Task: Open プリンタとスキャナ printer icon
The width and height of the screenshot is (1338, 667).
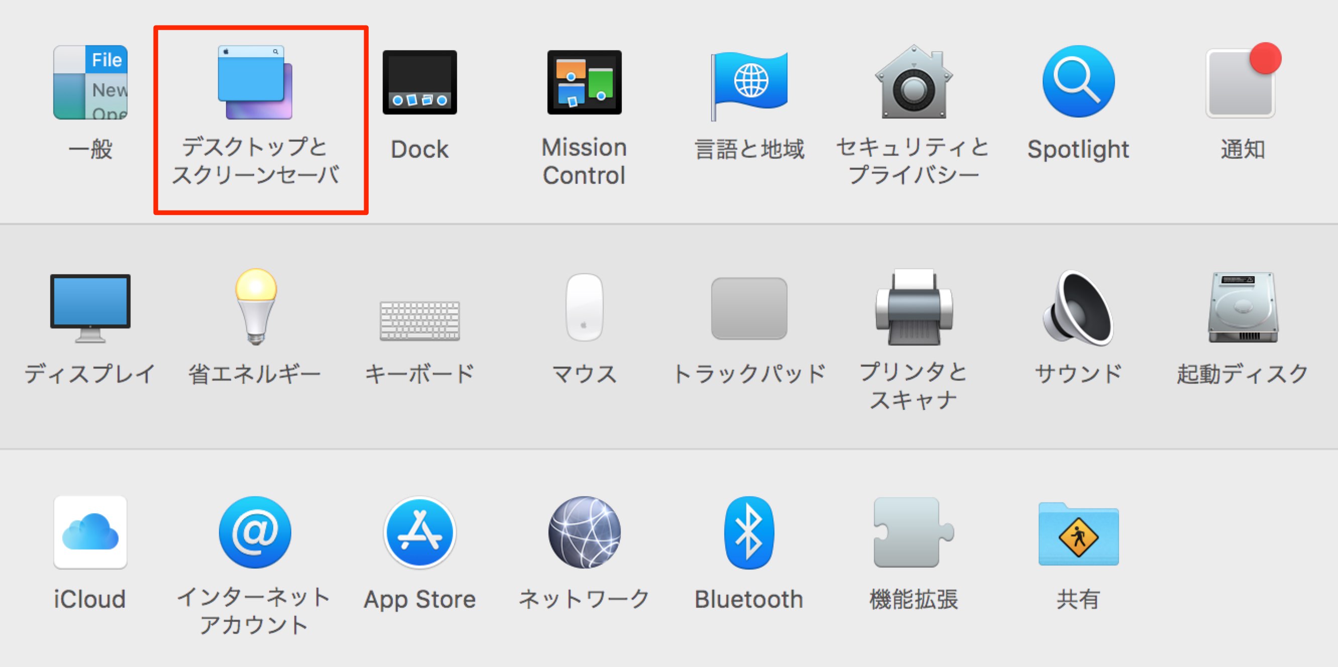Action: coord(914,307)
